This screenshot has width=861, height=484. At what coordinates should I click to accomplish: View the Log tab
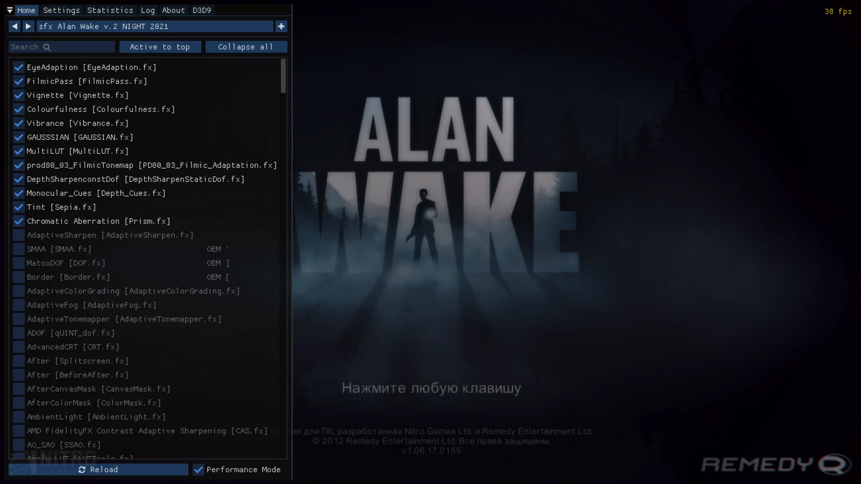pyautogui.click(x=147, y=10)
